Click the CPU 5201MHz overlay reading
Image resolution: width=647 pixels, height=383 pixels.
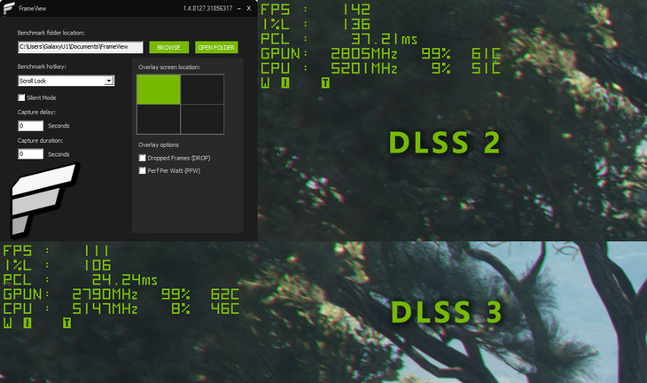pos(364,68)
